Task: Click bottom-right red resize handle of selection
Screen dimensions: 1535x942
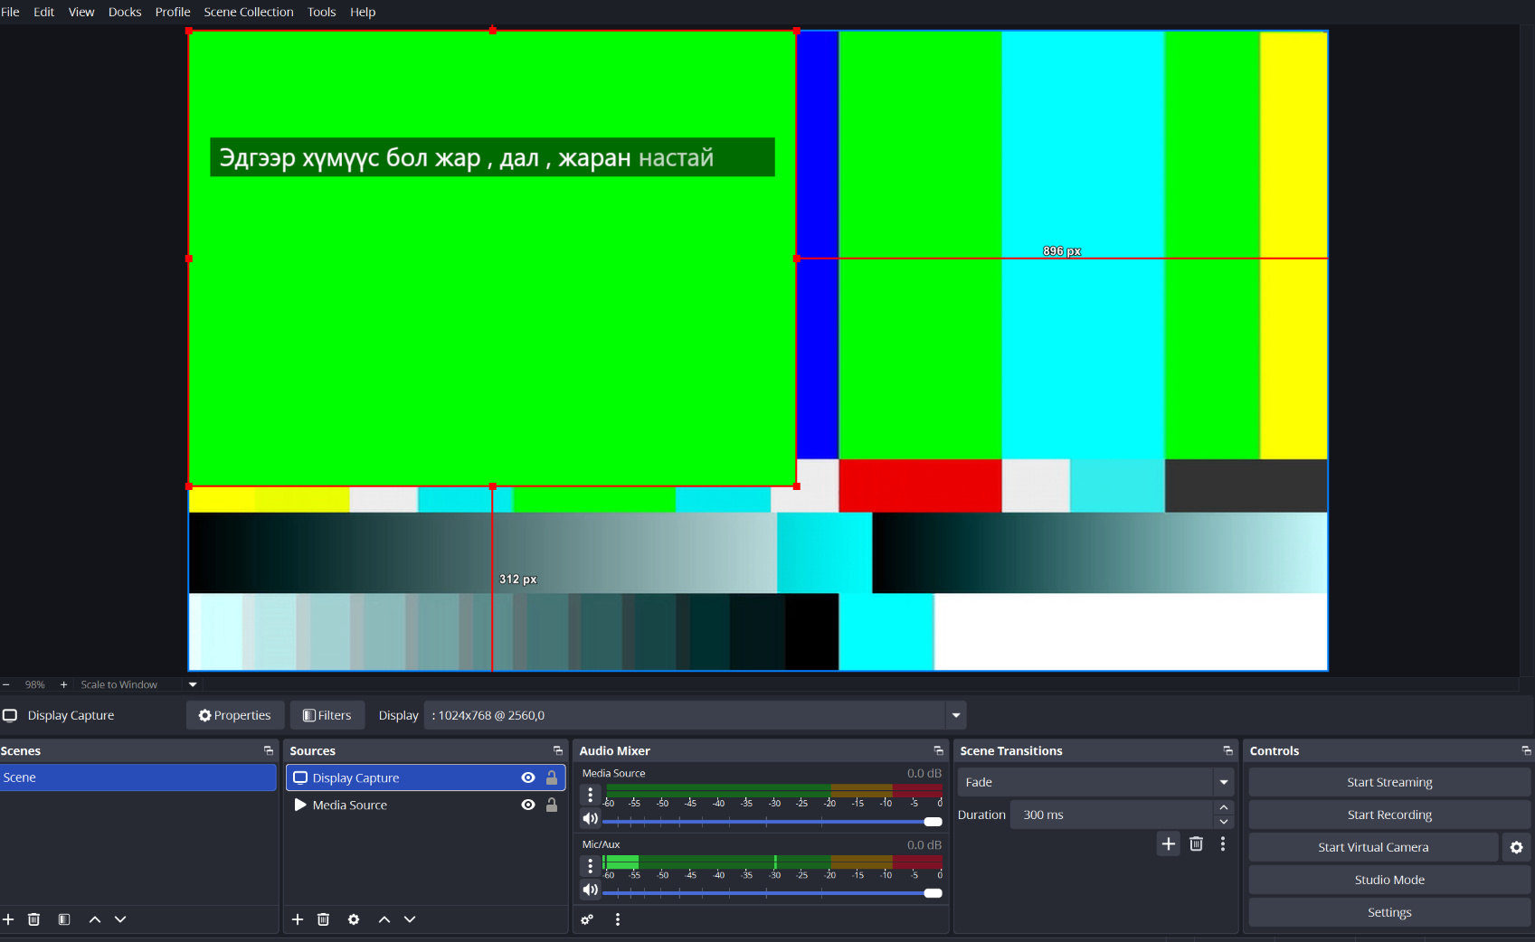Action: [797, 486]
